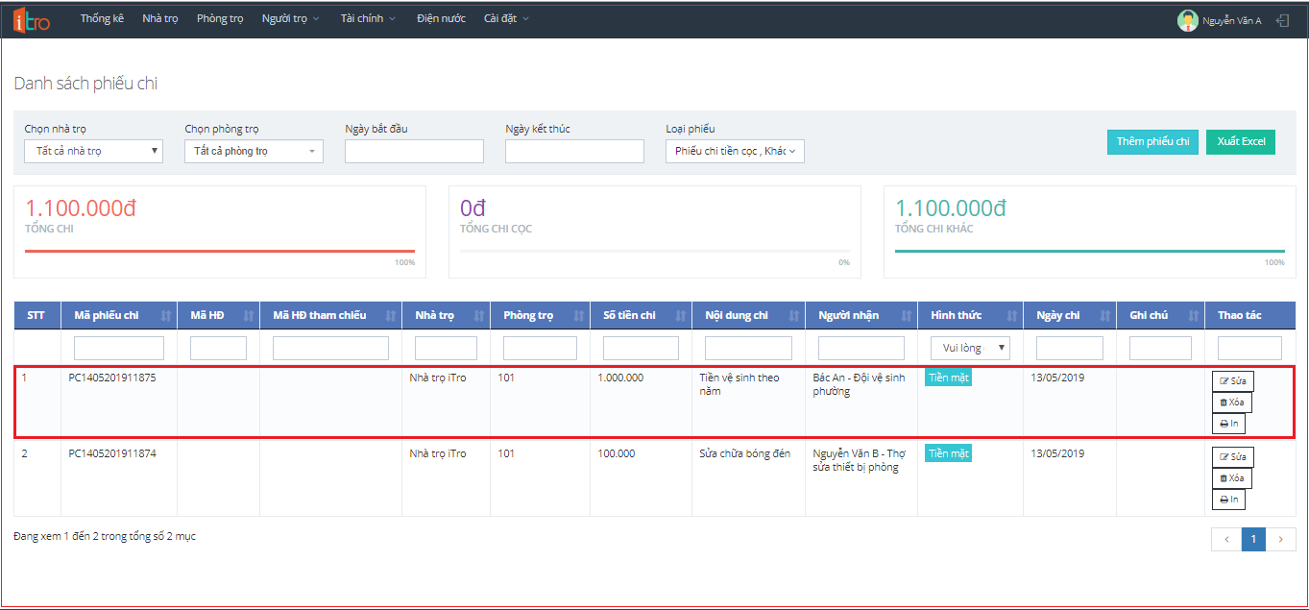The height and width of the screenshot is (610, 1309).
Task: Click the Ngày bắt đầu date field
Action: pyautogui.click(x=414, y=151)
